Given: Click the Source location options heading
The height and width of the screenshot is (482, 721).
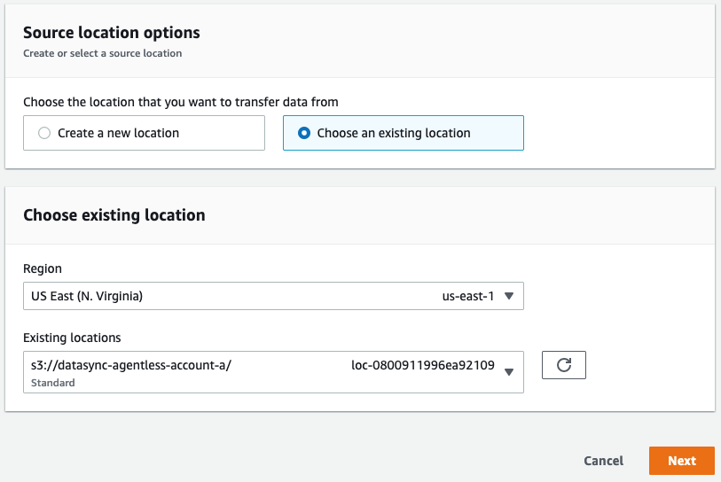Looking at the screenshot, I should (x=111, y=33).
